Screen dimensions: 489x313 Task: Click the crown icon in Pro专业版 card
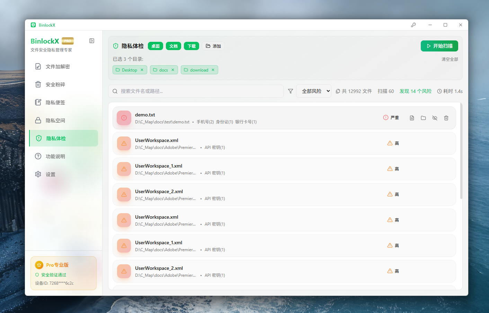point(39,265)
